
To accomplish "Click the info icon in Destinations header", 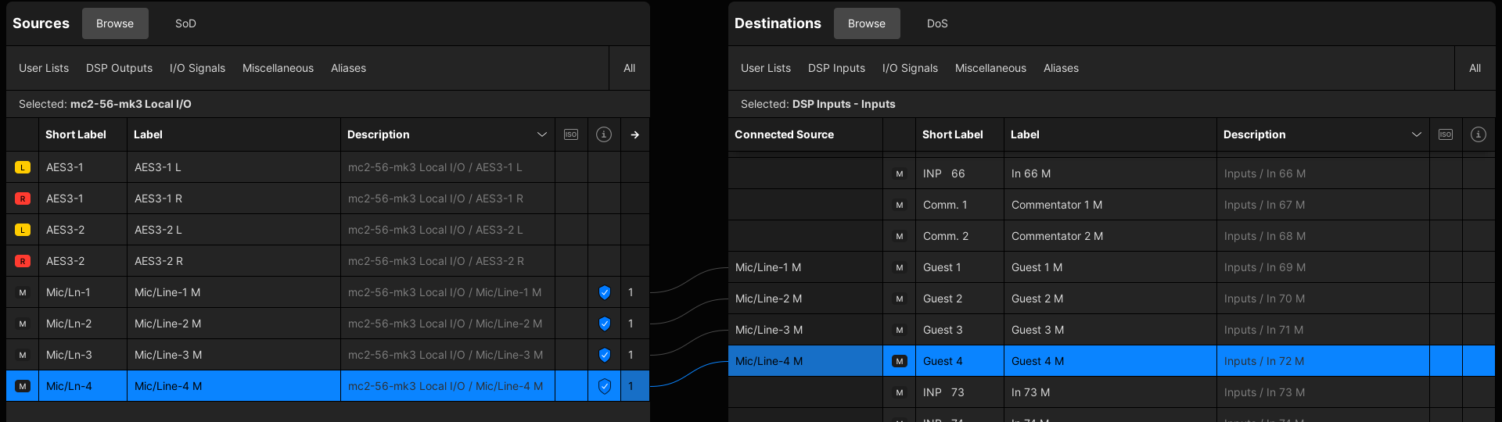I will 1478,134.
